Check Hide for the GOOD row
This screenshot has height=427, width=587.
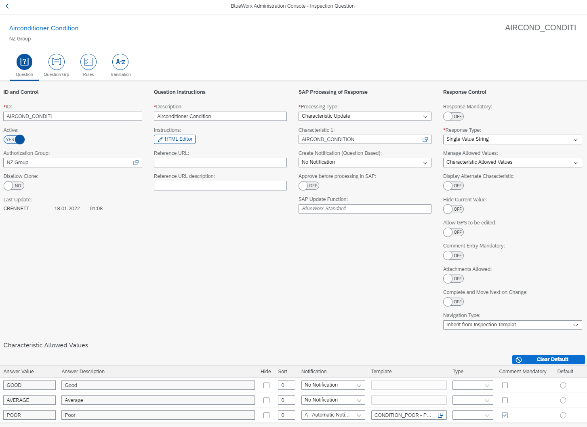click(x=266, y=385)
